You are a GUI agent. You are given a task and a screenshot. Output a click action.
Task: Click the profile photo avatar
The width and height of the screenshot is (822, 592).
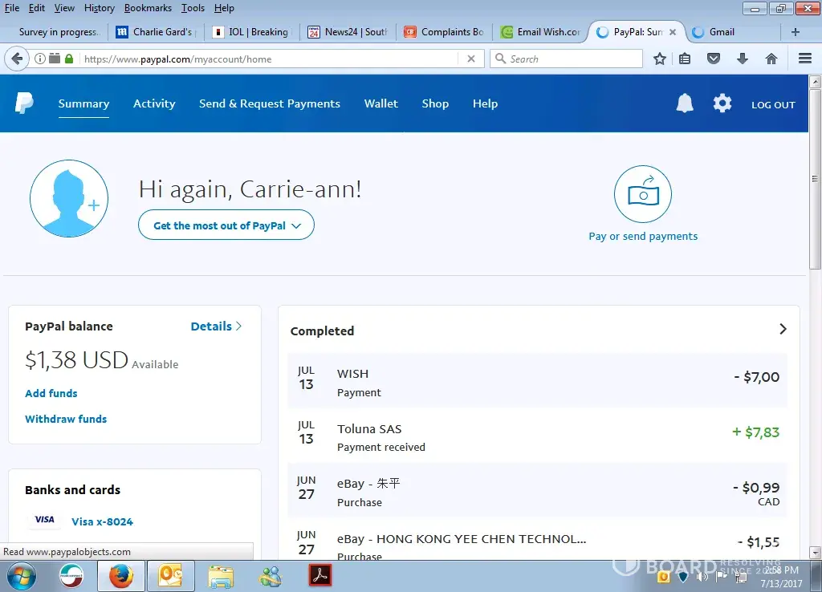pos(69,199)
